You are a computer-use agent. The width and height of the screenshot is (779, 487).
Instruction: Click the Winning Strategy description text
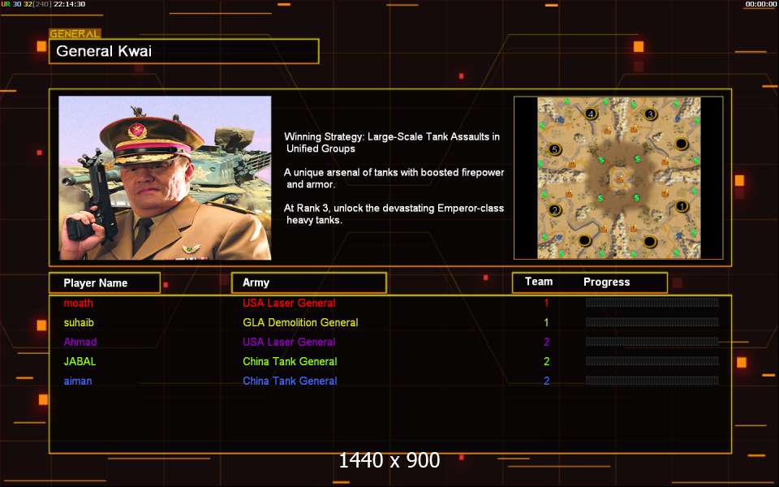pos(392,143)
